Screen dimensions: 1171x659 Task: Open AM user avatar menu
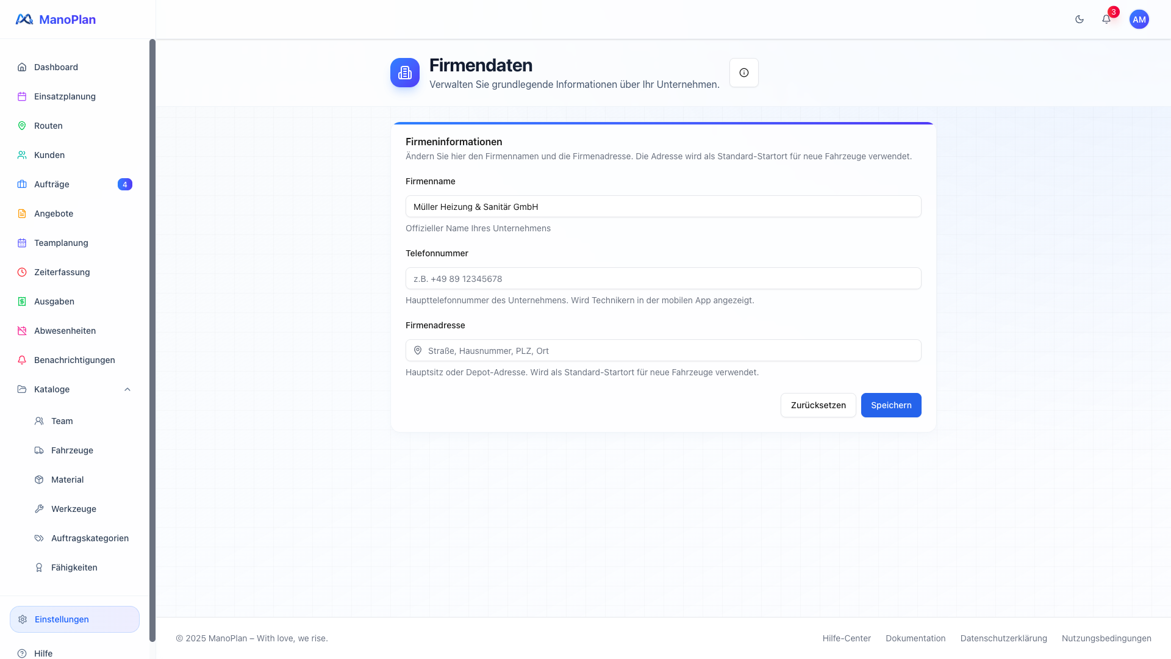point(1139,20)
